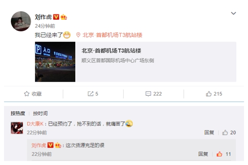
Task: Open 刘作虎's profile avatar
Action: tap(21, 21)
